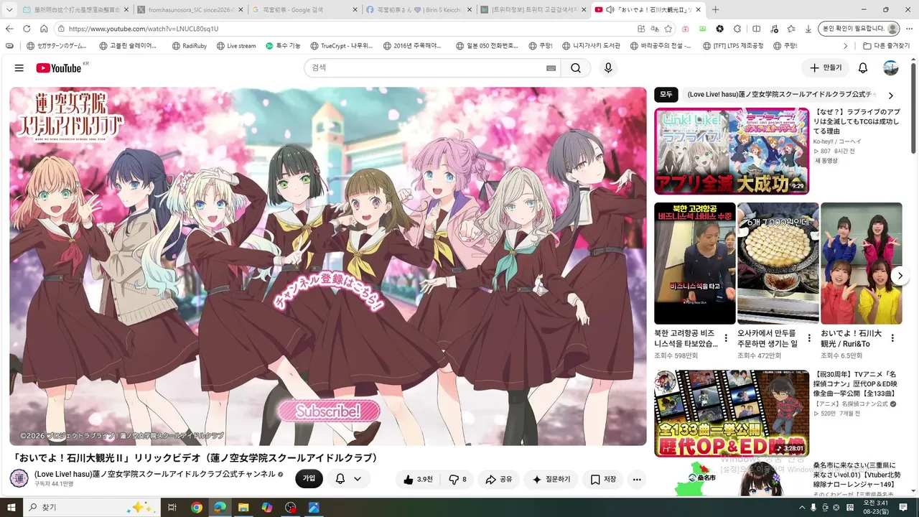Screen dimensions: 919x517
Task: Start voice search with the microphone
Action: coord(608,67)
